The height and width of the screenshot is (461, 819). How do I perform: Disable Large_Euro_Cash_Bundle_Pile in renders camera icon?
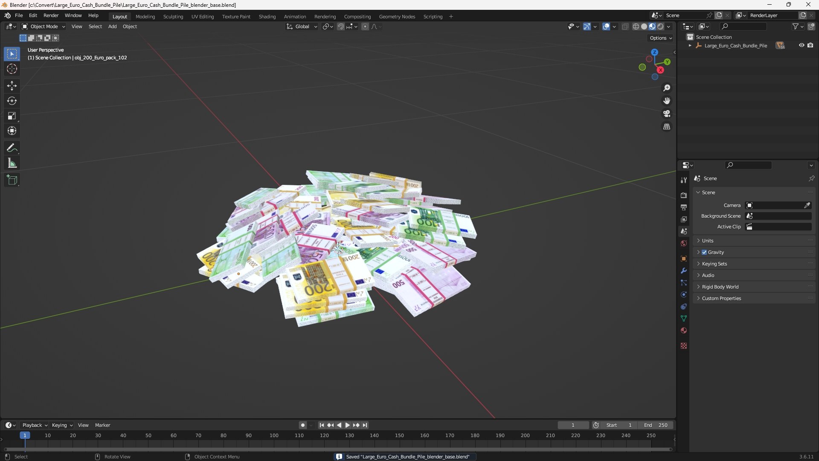(x=810, y=45)
